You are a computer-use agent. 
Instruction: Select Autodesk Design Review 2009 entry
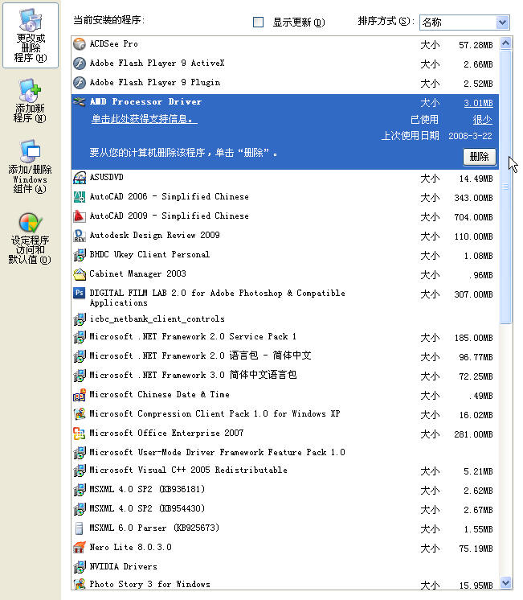[285, 236]
